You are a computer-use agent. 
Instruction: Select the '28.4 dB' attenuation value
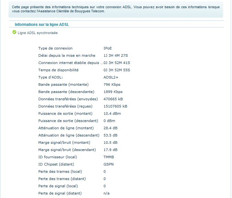[x=110, y=128]
